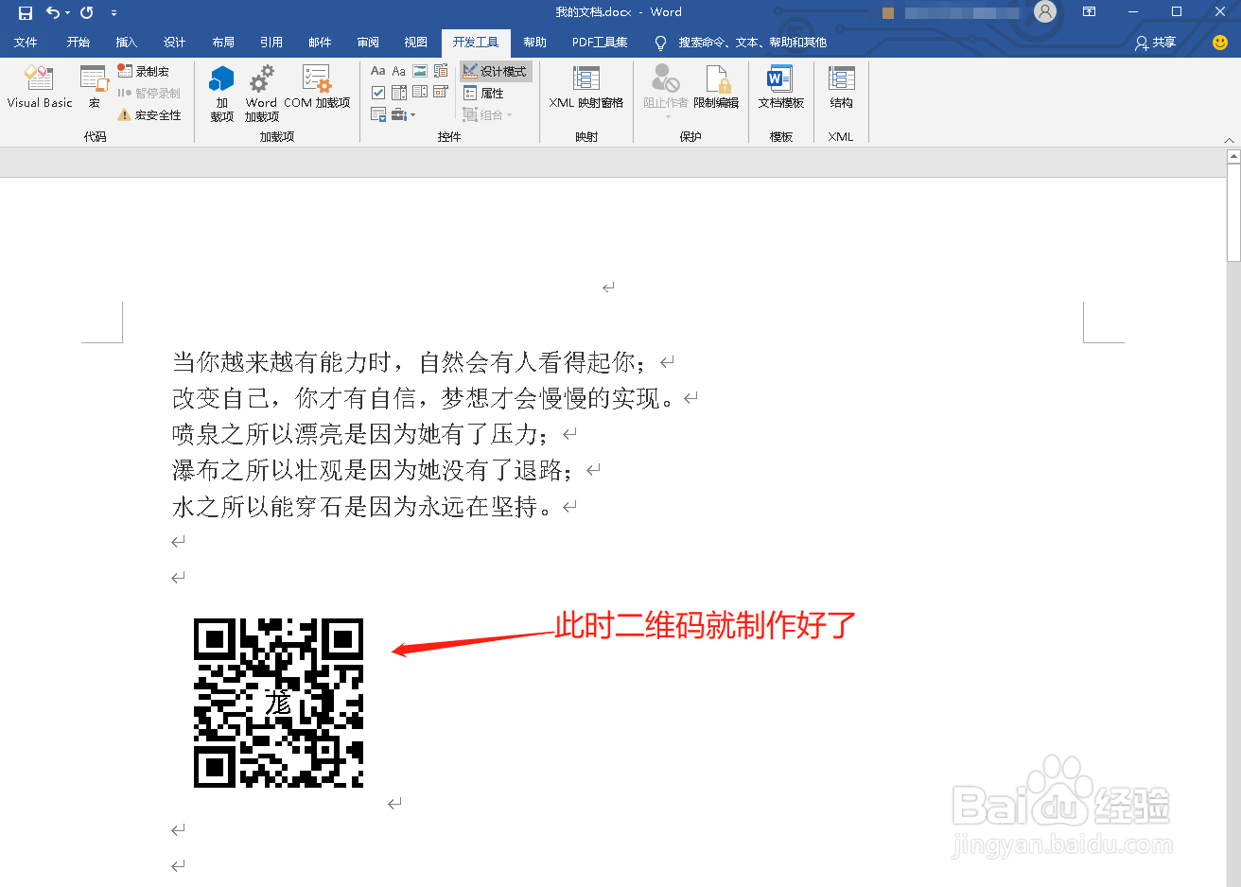
Task: Switch to the Home (开始) tab
Action: click(x=79, y=43)
